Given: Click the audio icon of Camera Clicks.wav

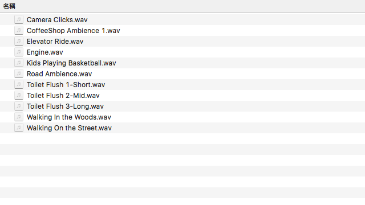Looking at the screenshot, I should click(x=19, y=19).
